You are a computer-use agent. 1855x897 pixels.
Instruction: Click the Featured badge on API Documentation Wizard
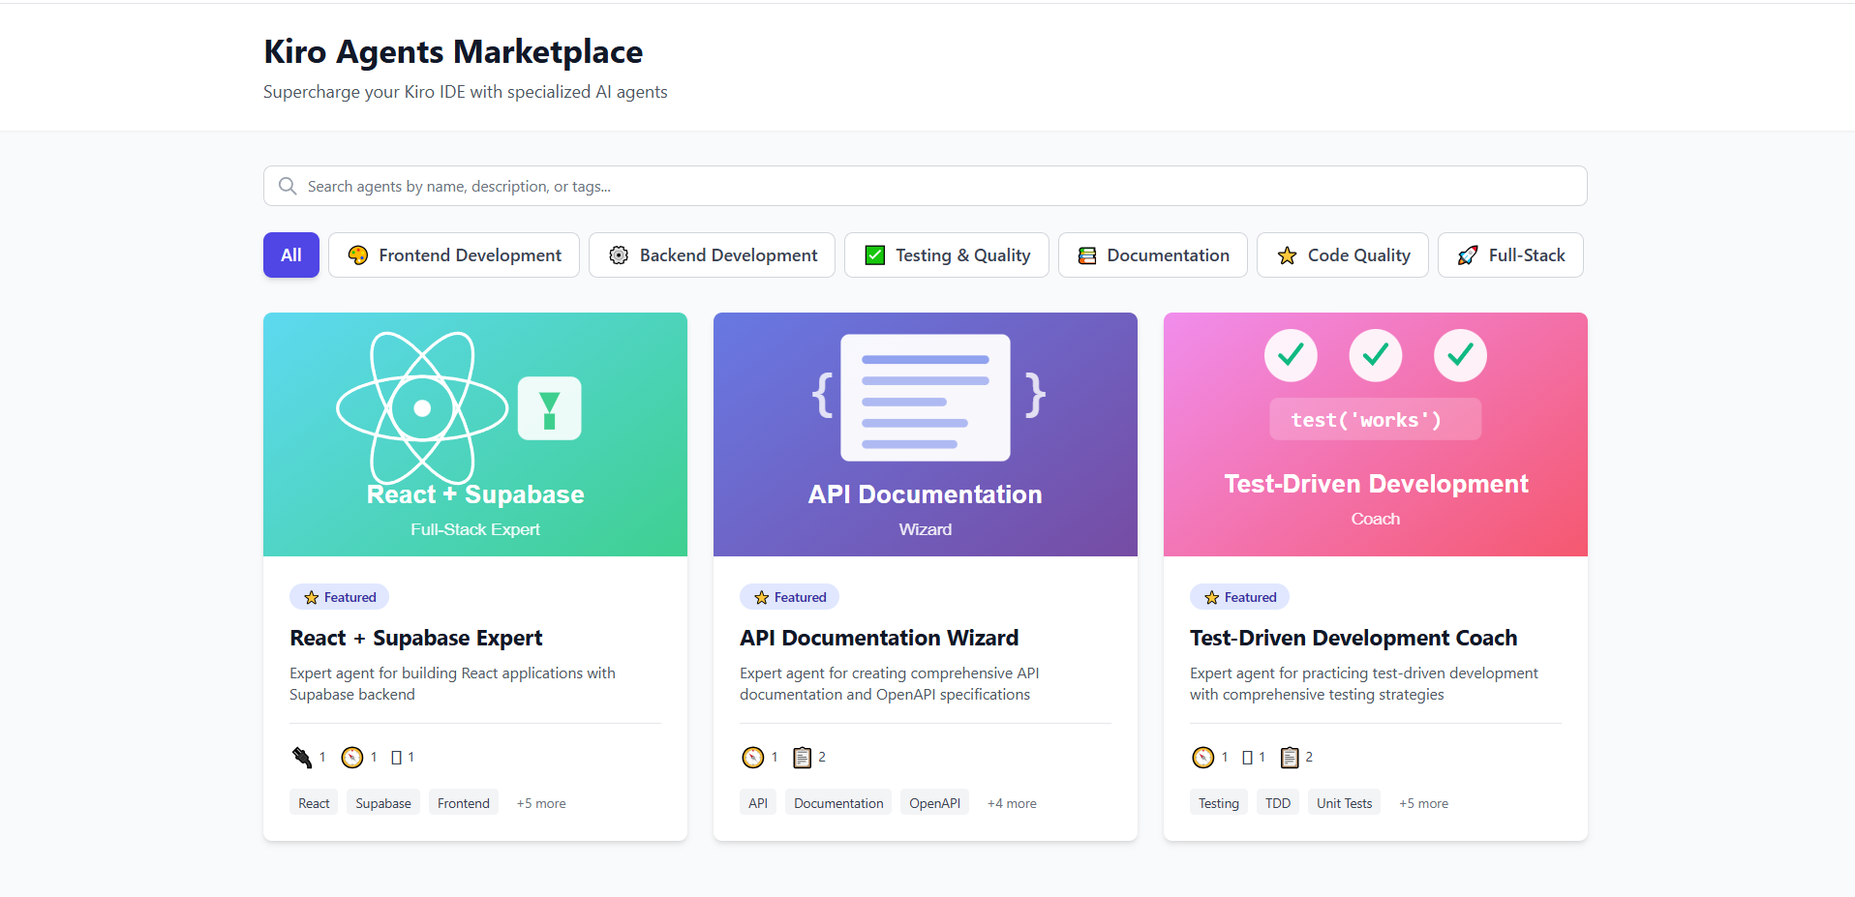[790, 597]
